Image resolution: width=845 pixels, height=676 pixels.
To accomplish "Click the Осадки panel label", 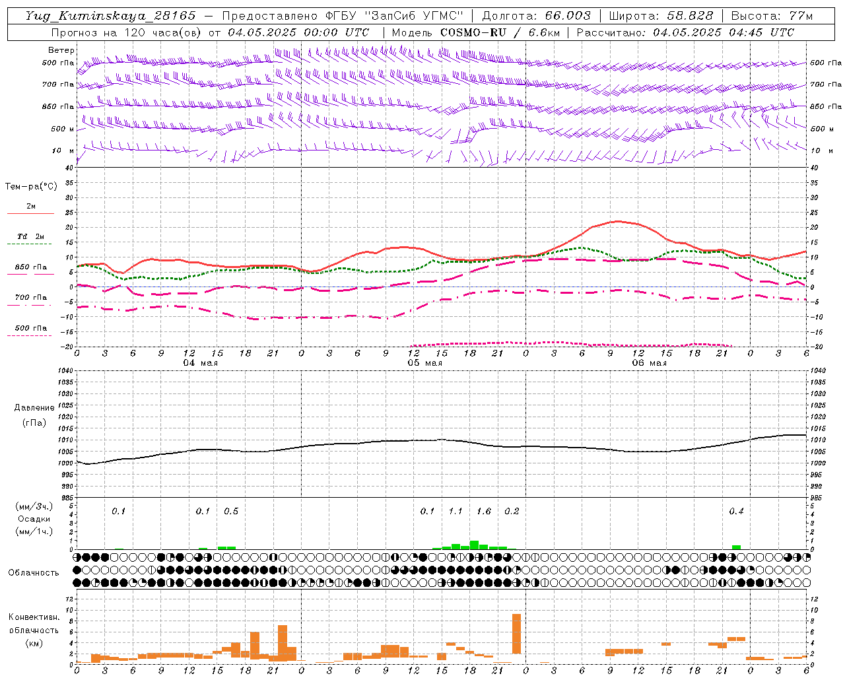I will click(x=34, y=519).
